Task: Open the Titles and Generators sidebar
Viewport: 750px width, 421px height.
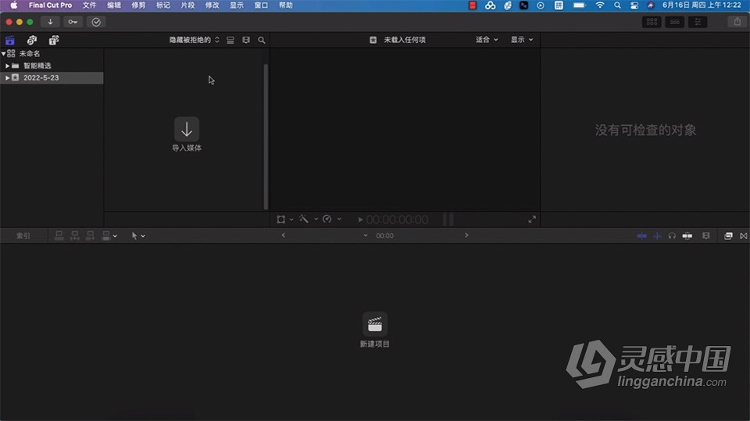Action: (x=54, y=40)
